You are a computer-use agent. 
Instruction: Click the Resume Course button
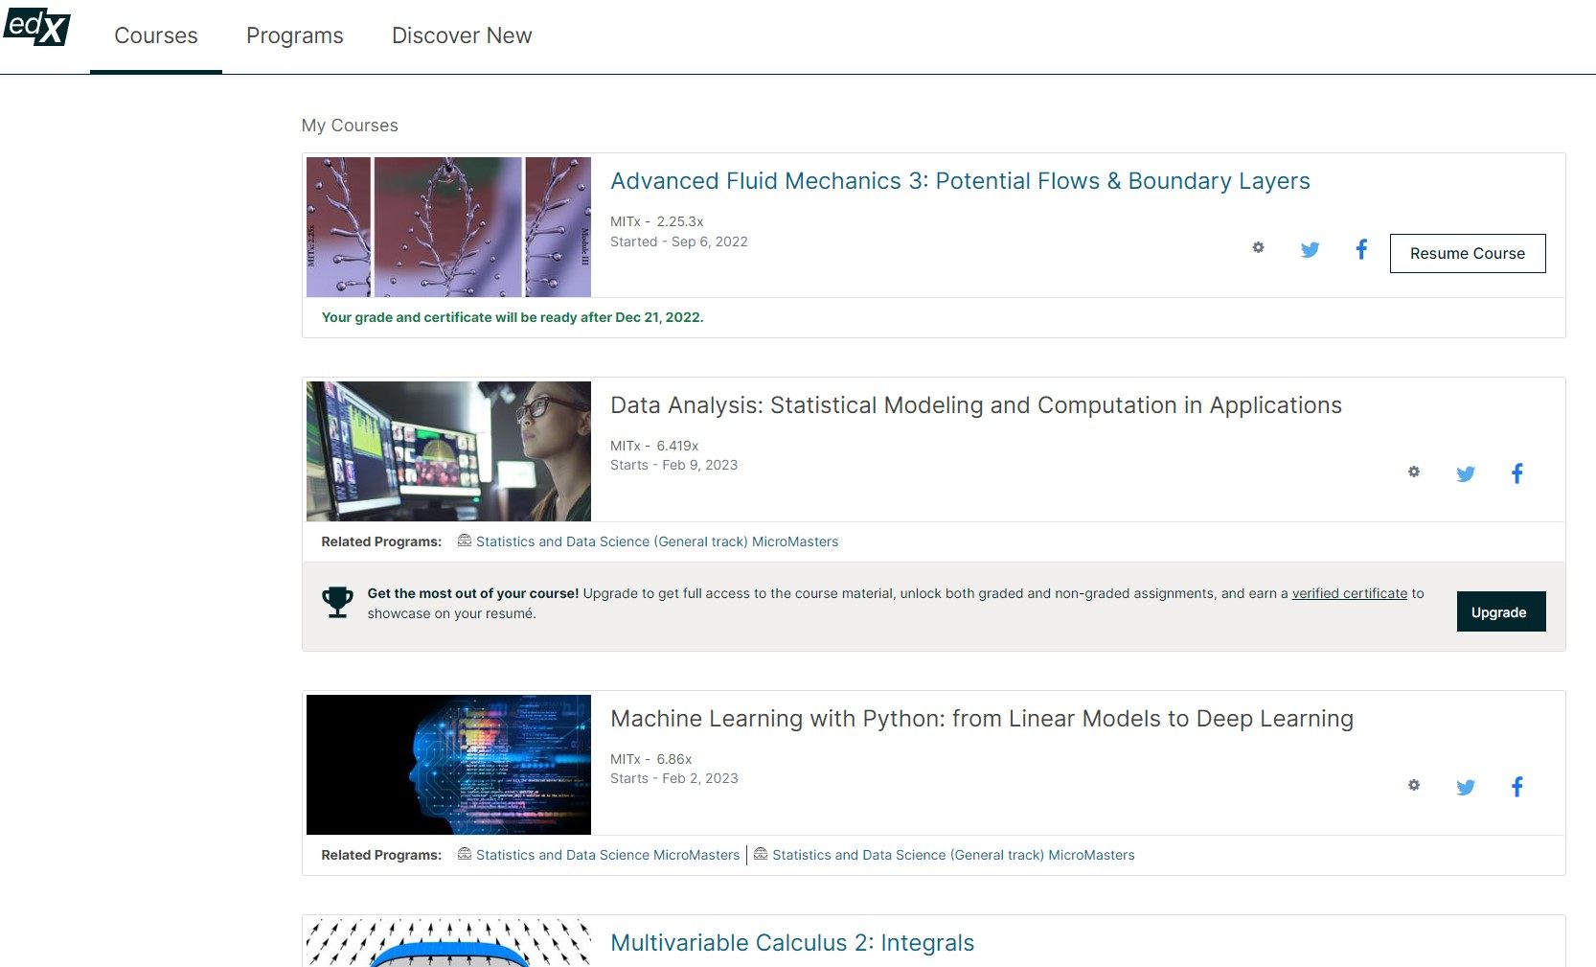coord(1468,253)
